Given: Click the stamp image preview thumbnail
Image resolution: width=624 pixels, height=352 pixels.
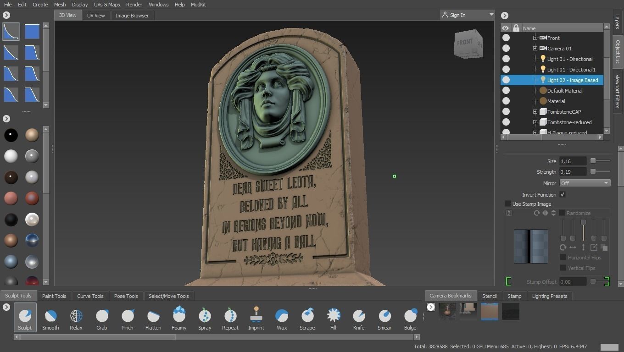Looking at the screenshot, I should click(x=531, y=247).
